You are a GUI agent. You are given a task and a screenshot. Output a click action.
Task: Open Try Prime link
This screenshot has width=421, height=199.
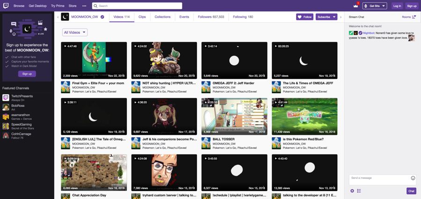pyautogui.click(x=58, y=6)
